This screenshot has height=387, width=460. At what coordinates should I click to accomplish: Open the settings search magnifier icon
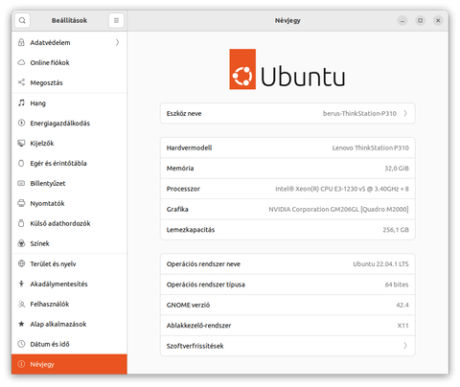(22, 20)
